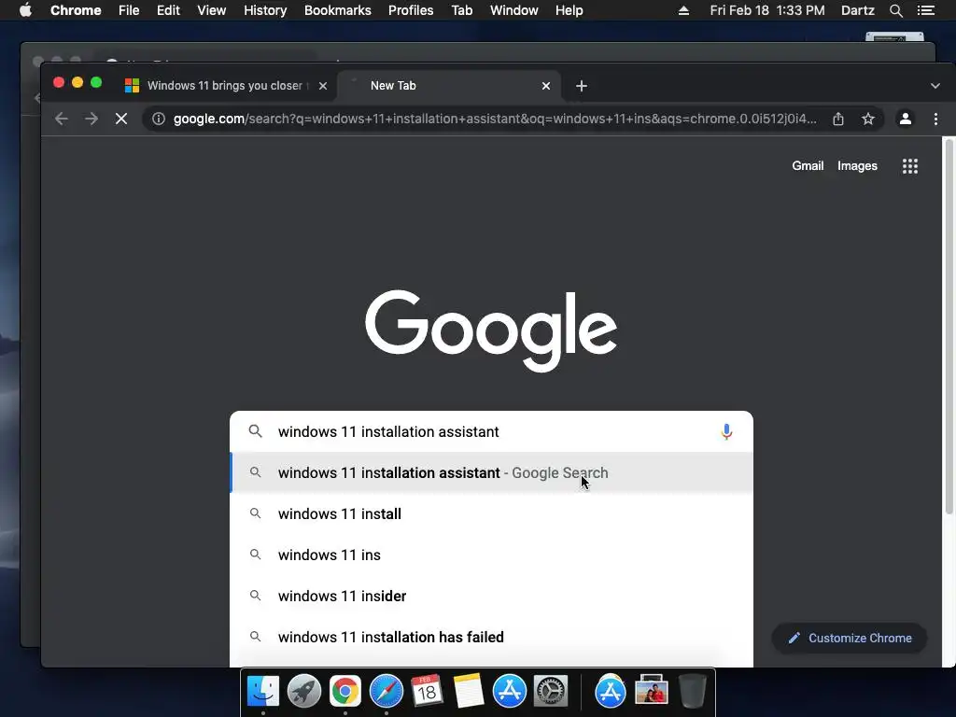
Task: Open Gmail link
Action: tap(808, 166)
